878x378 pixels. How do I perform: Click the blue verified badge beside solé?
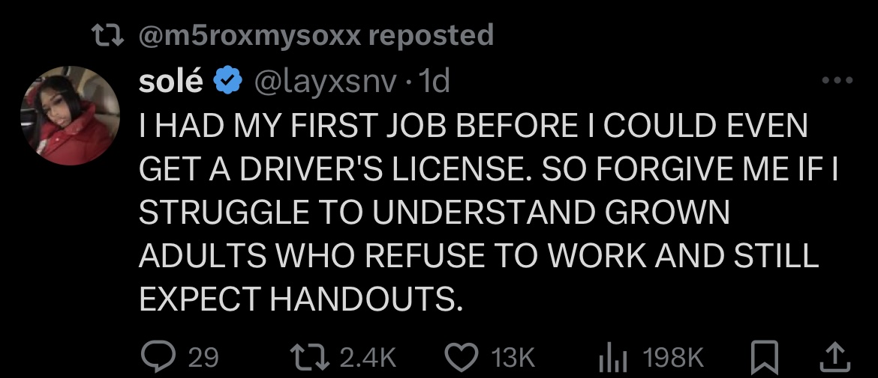(x=228, y=80)
